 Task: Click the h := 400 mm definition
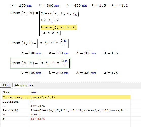point(76,6)
